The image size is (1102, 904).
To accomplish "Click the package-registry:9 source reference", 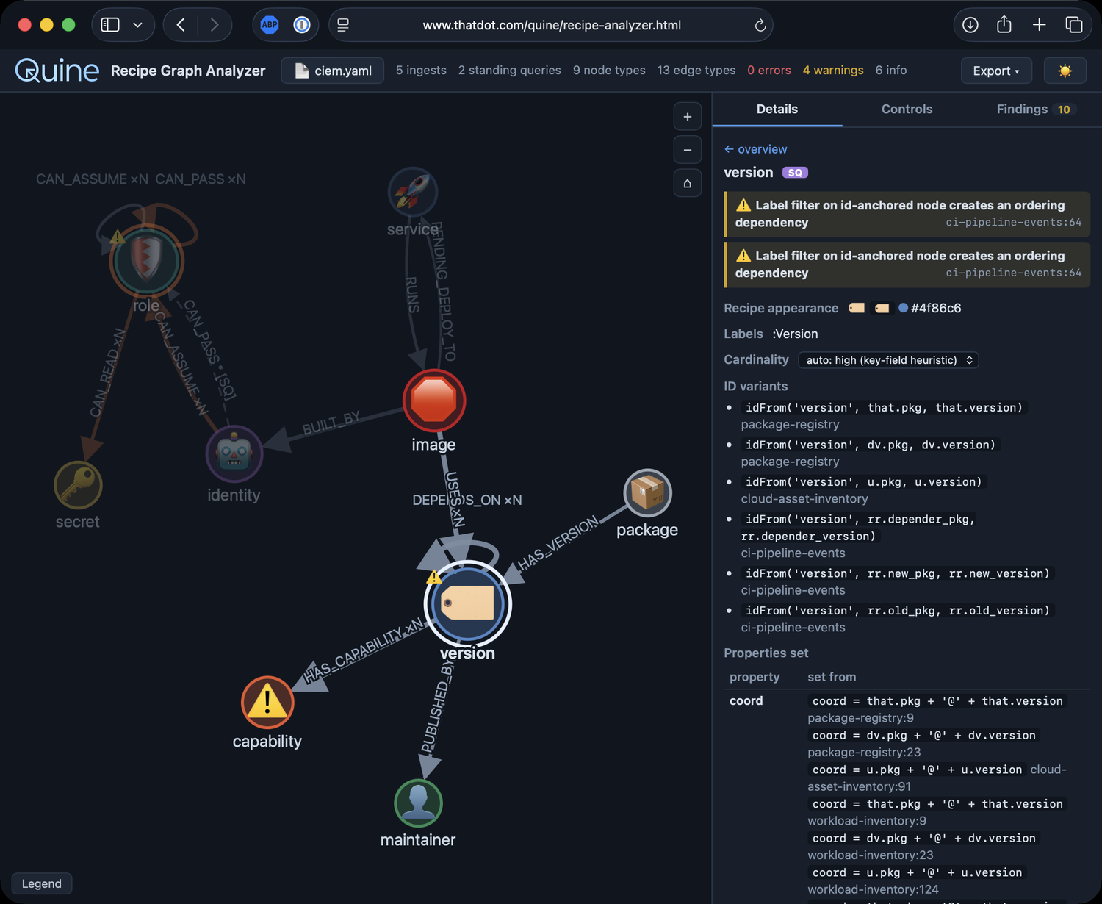I will click(x=861, y=718).
